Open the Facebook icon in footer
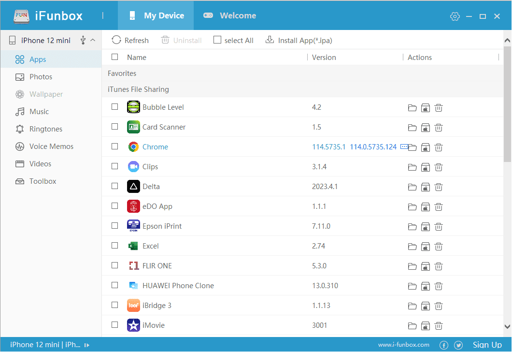This screenshot has width=512, height=352. click(x=443, y=345)
